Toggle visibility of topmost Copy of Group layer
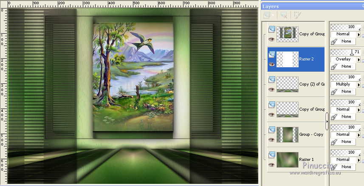 271,39
